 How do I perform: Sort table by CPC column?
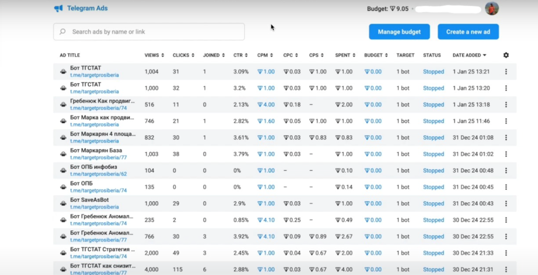(290, 55)
